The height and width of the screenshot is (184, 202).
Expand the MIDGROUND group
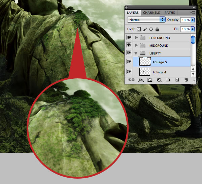136,45
